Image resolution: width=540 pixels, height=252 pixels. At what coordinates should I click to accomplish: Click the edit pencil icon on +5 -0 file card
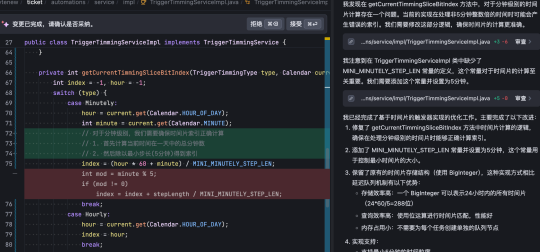click(x=351, y=98)
